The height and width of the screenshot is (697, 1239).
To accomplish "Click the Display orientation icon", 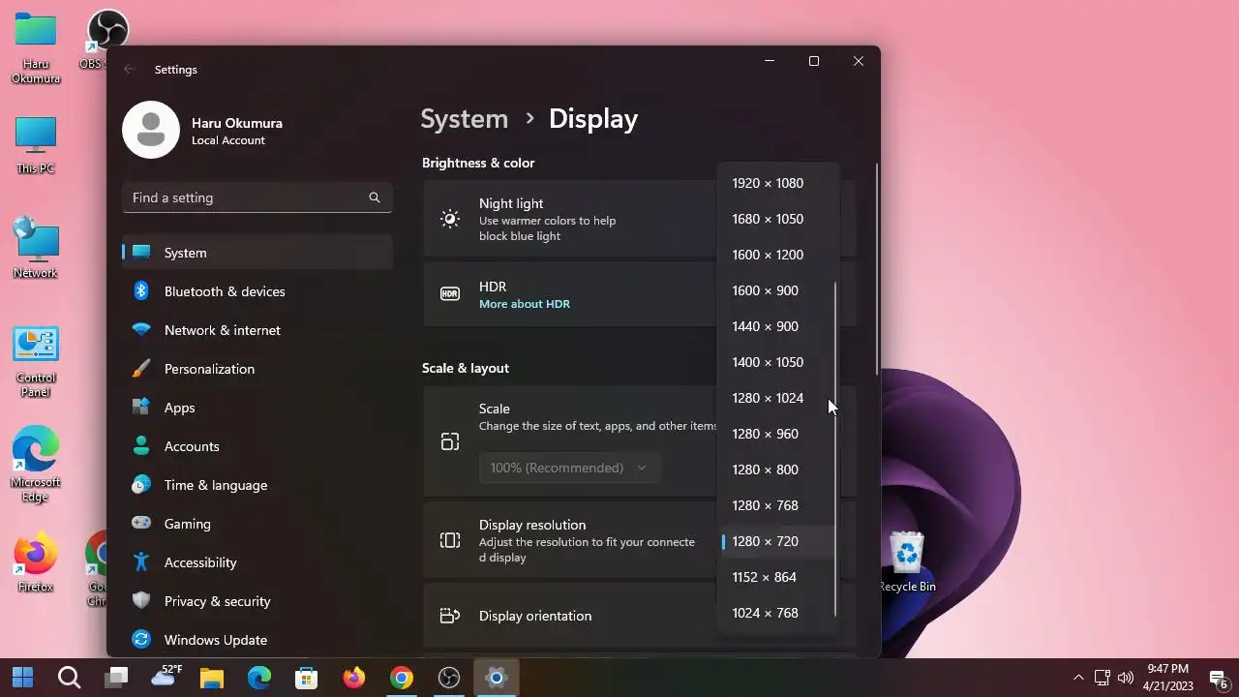I will [450, 616].
